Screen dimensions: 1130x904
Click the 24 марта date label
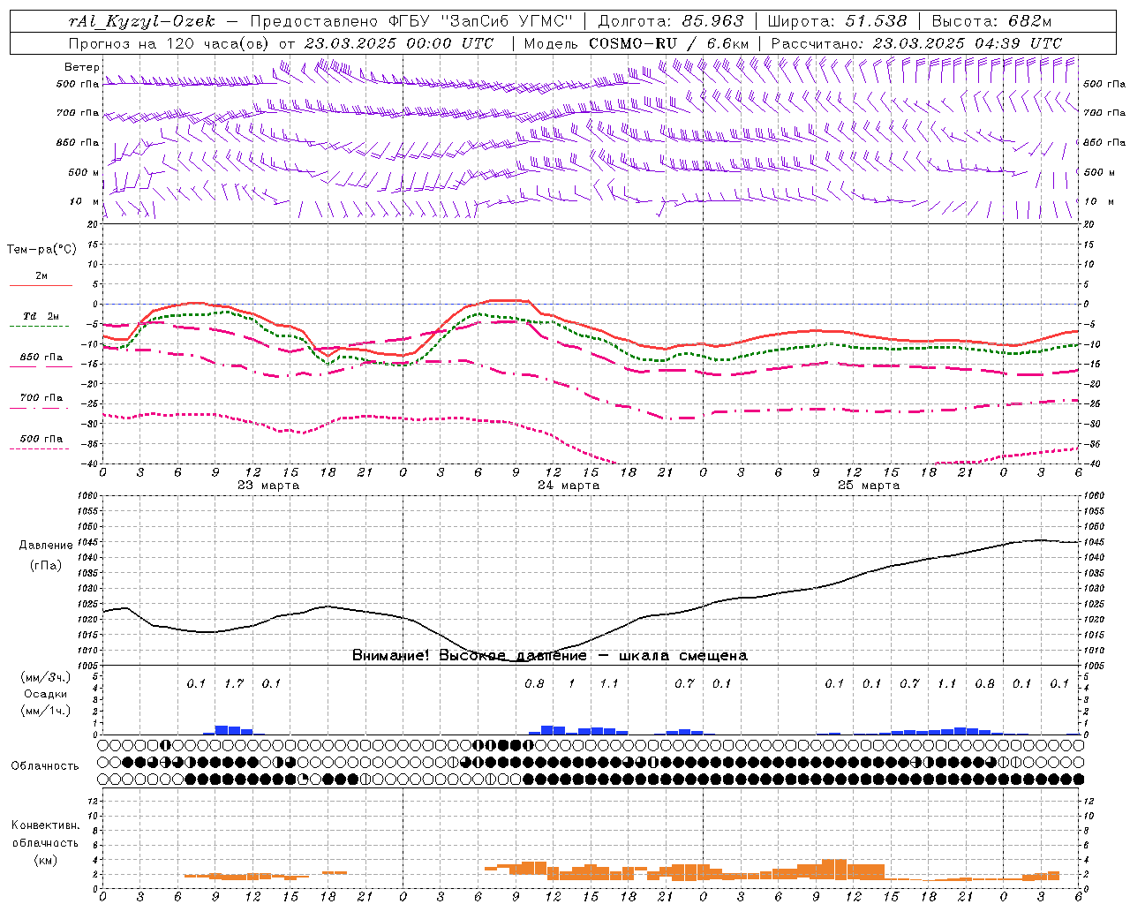point(569,485)
